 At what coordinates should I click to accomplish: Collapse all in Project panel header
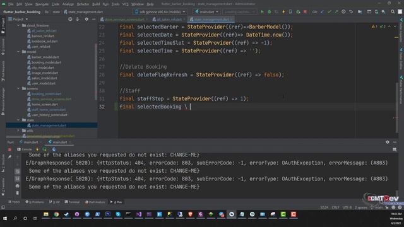pyautogui.click(x=78, y=19)
